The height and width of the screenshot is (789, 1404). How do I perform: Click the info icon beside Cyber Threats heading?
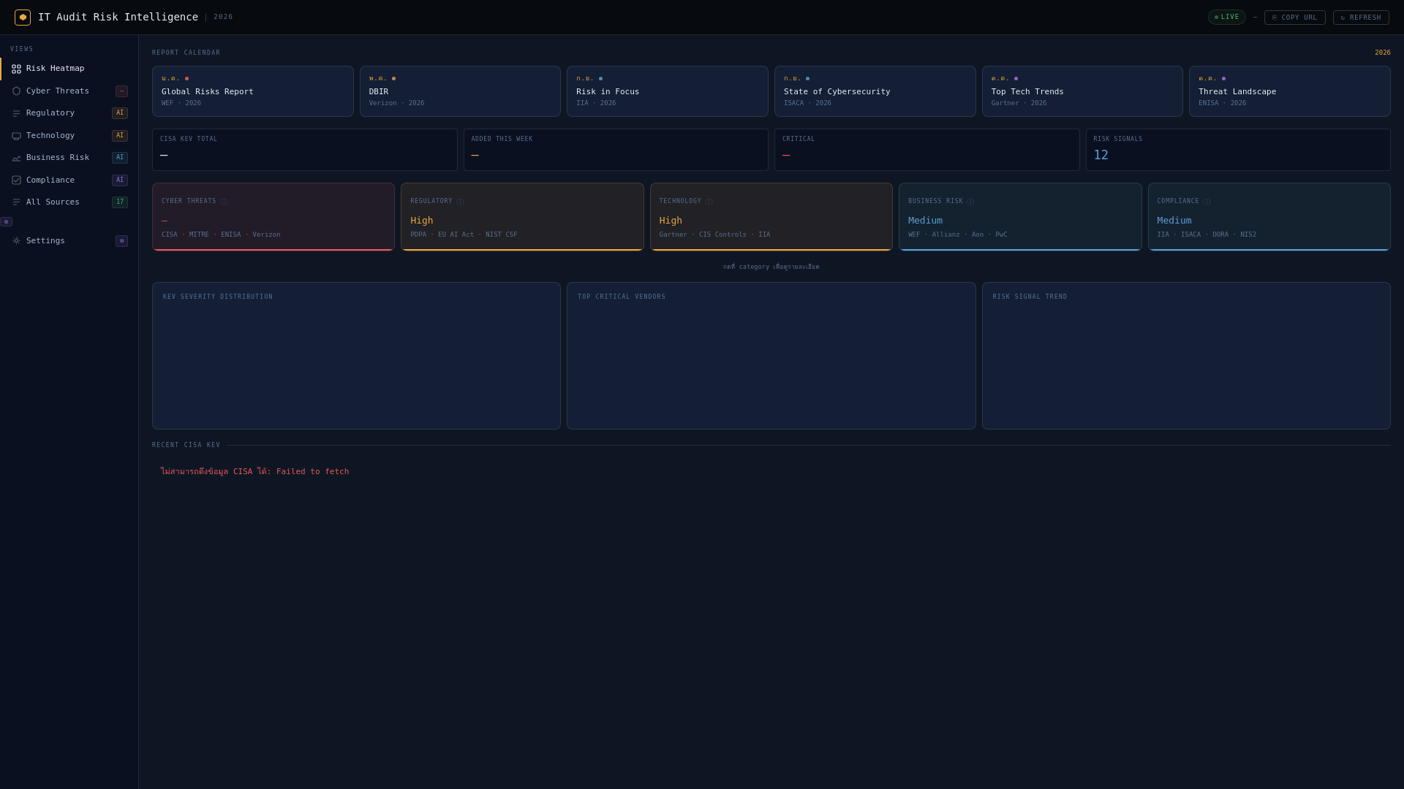pyautogui.click(x=224, y=202)
